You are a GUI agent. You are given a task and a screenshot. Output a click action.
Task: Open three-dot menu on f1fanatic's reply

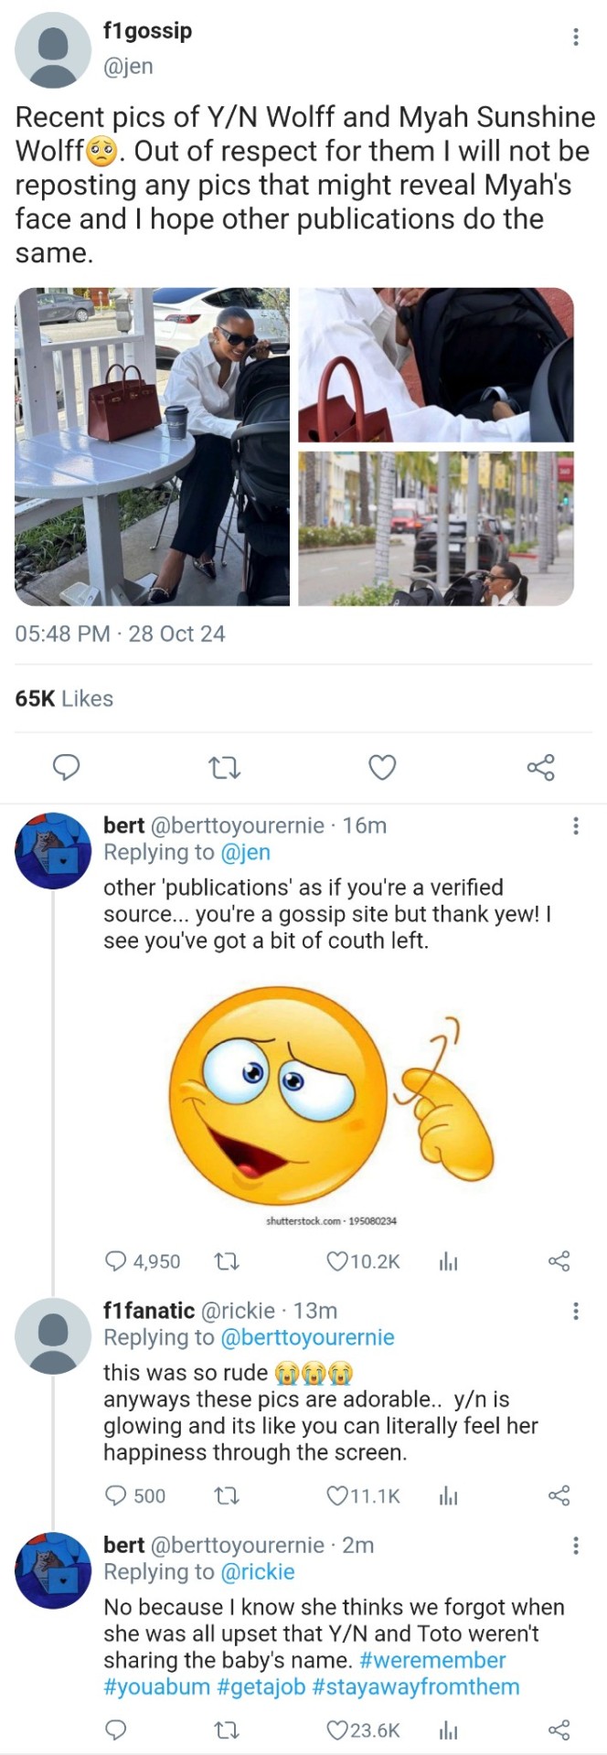[x=575, y=1311]
